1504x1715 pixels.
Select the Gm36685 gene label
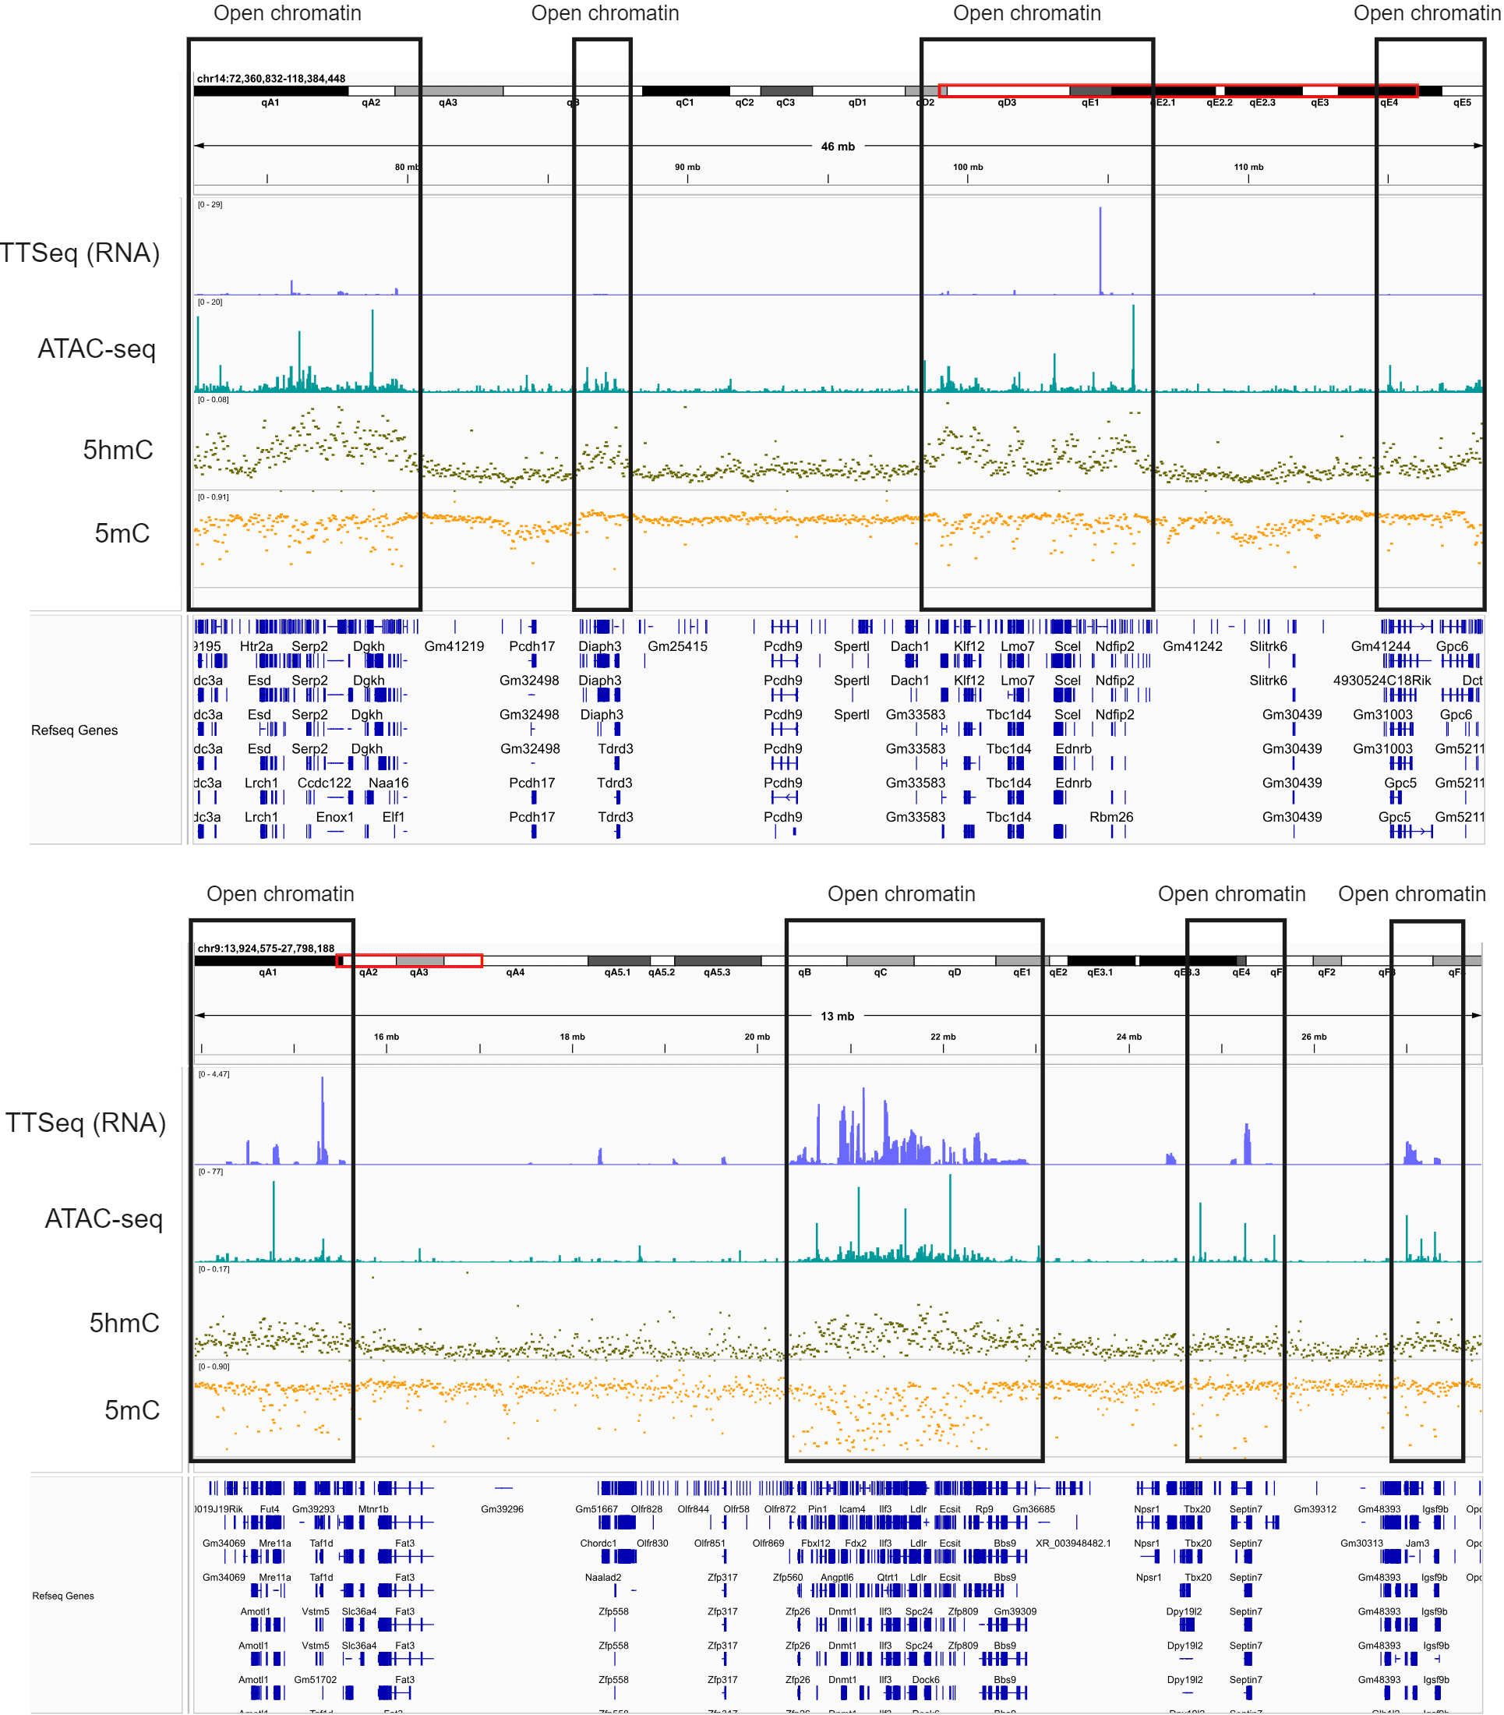(x=1033, y=1509)
